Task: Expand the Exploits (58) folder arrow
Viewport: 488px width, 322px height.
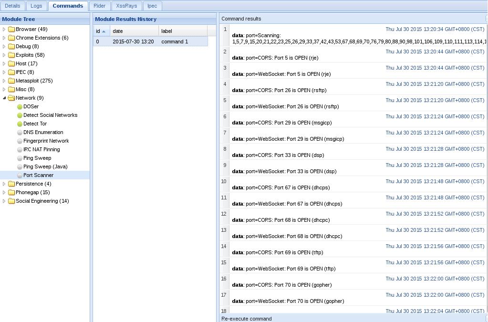Action: [x=4, y=55]
